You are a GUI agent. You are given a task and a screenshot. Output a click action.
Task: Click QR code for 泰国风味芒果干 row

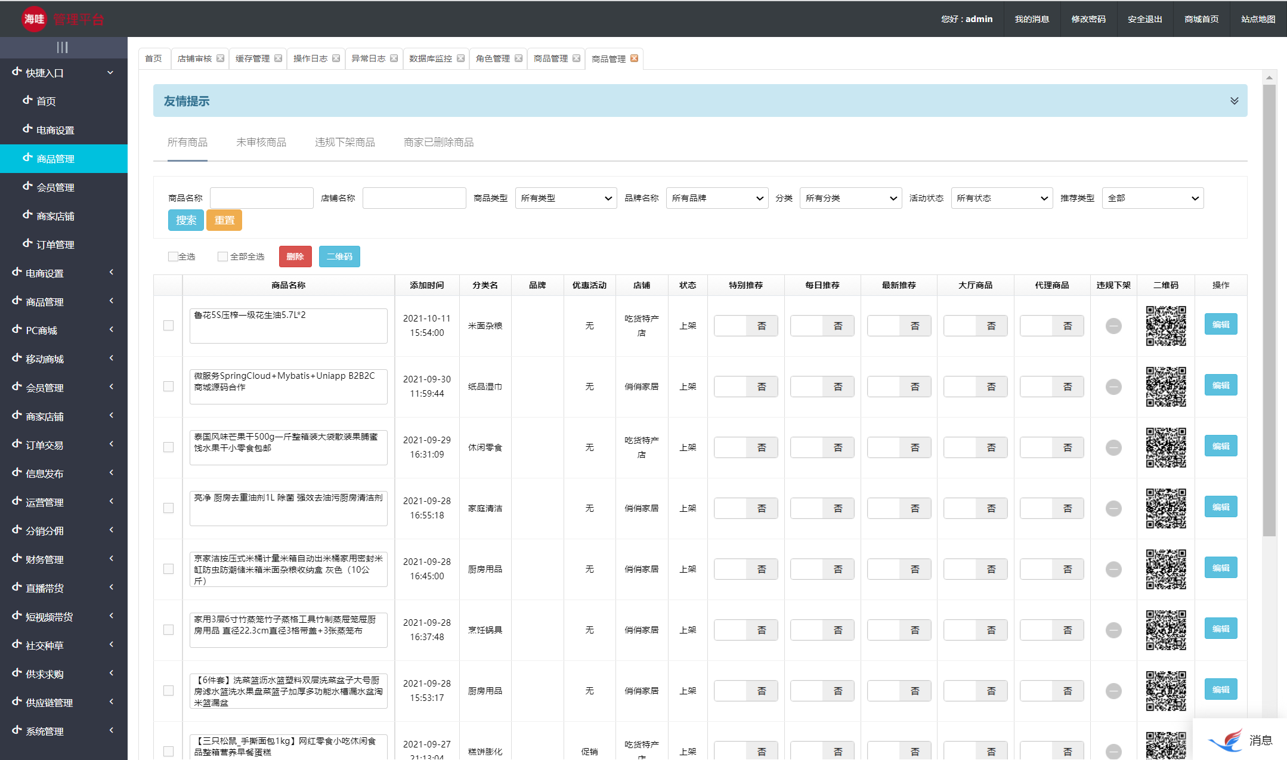click(x=1166, y=447)
